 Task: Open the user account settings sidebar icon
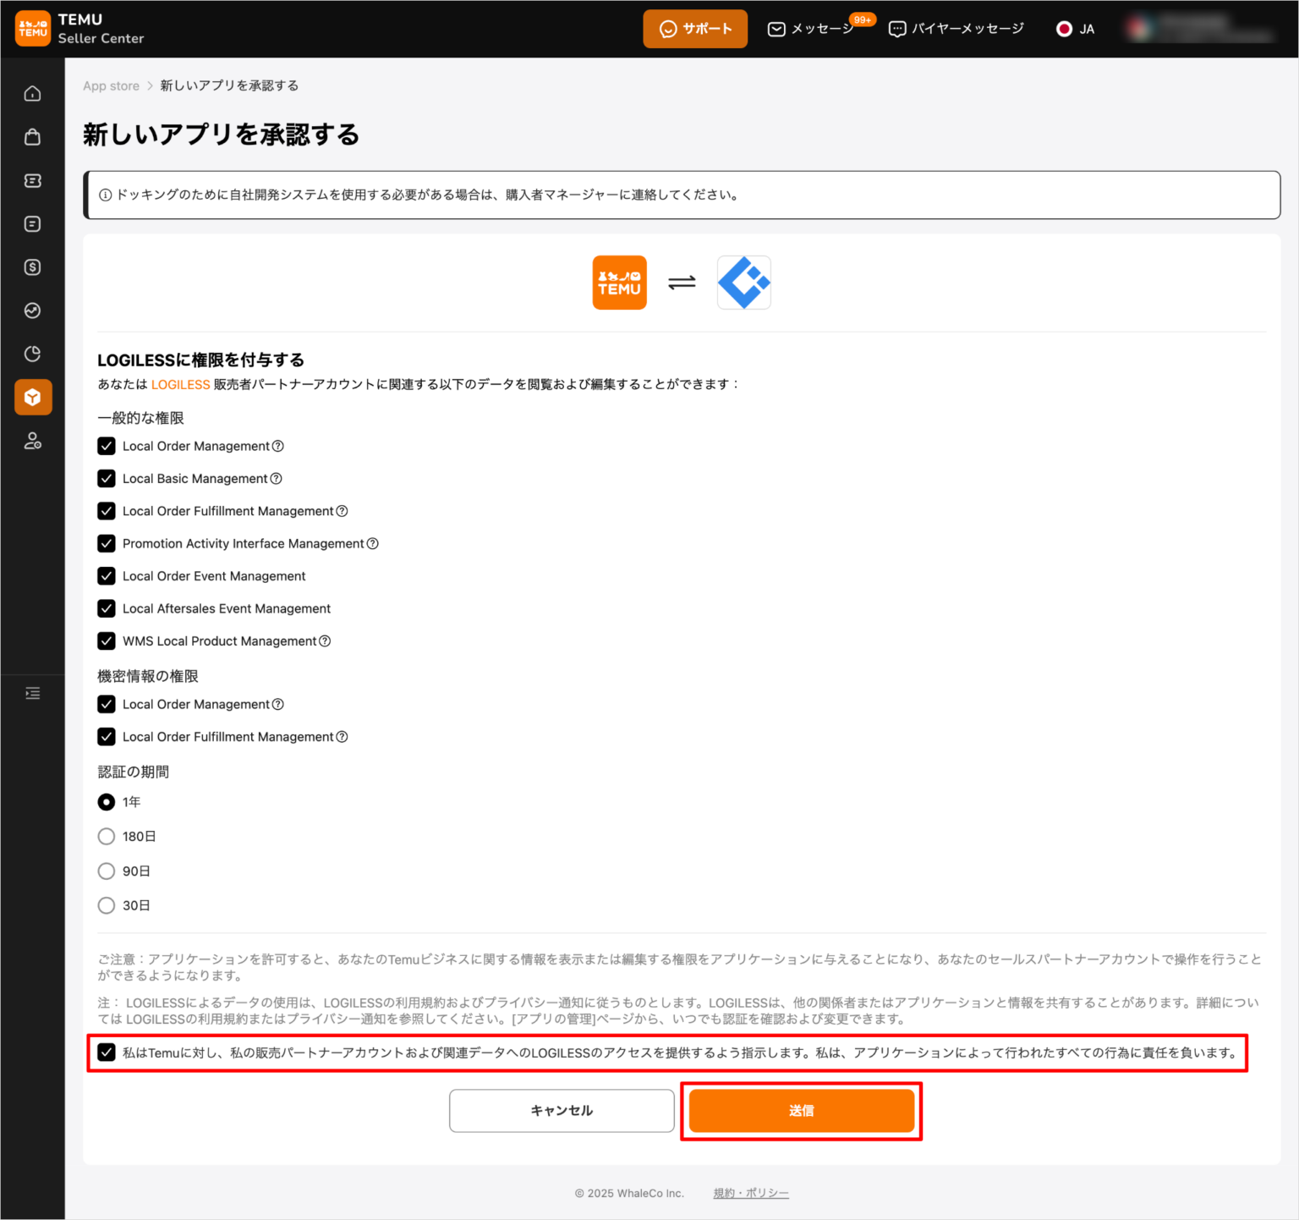coord(32,441)
